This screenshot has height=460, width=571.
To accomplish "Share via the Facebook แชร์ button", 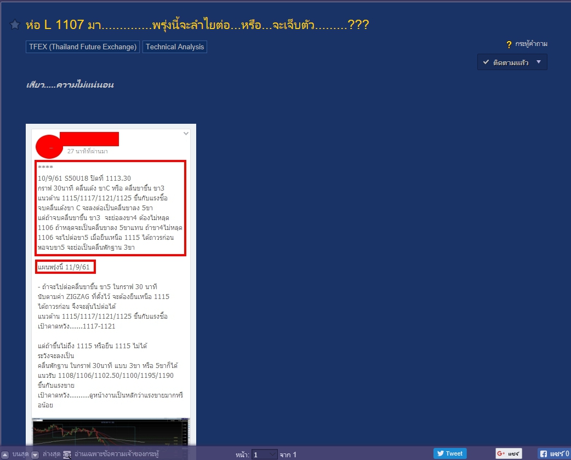I will 554,453.
